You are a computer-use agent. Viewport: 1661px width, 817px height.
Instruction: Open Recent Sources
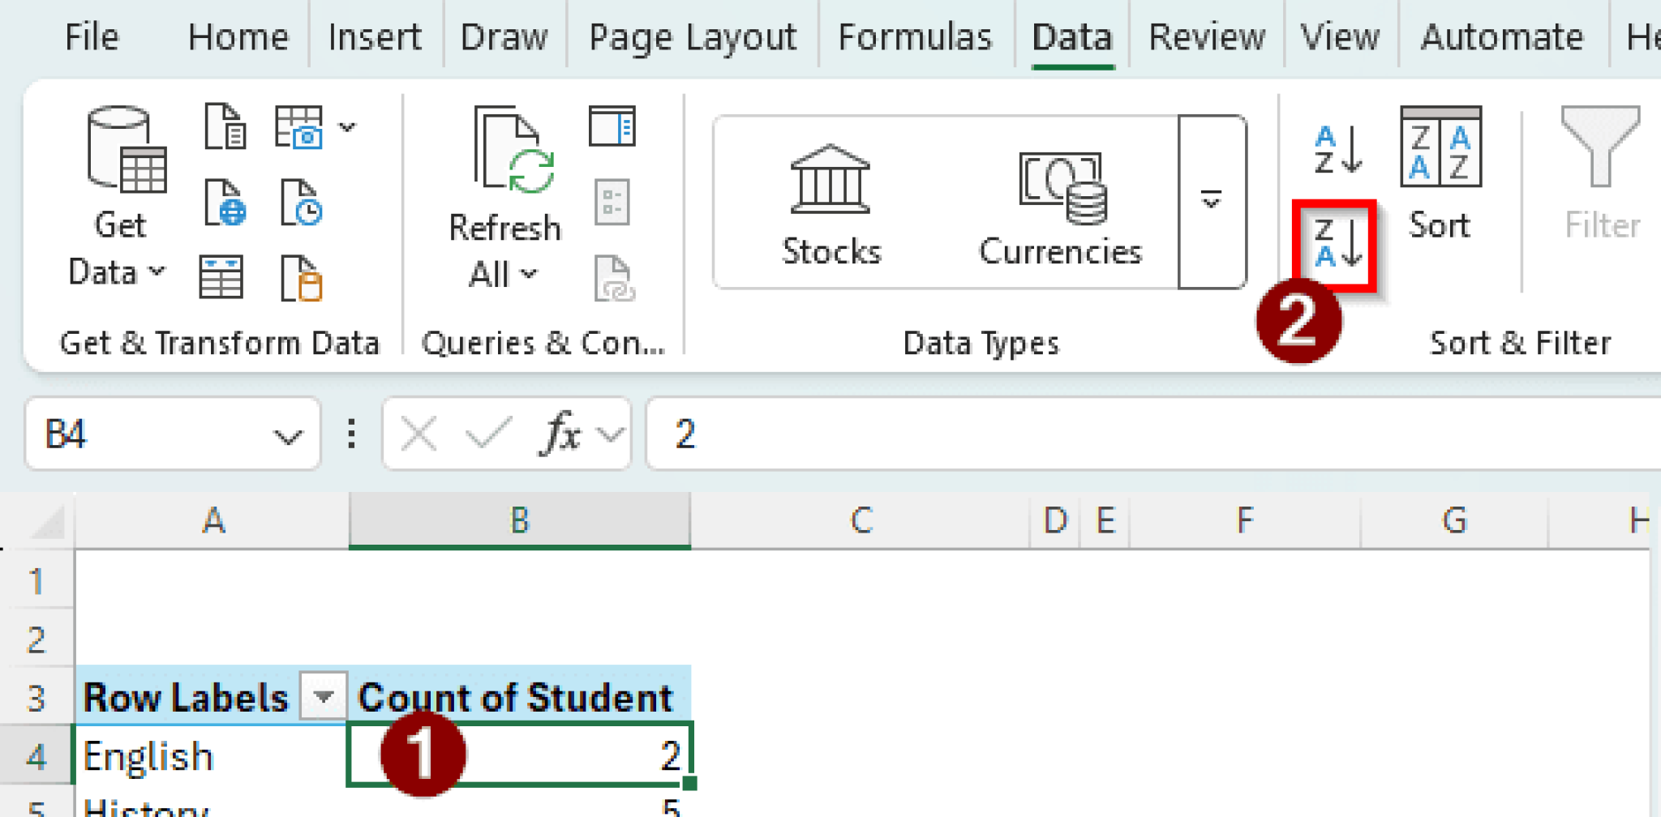pos(302,203)
